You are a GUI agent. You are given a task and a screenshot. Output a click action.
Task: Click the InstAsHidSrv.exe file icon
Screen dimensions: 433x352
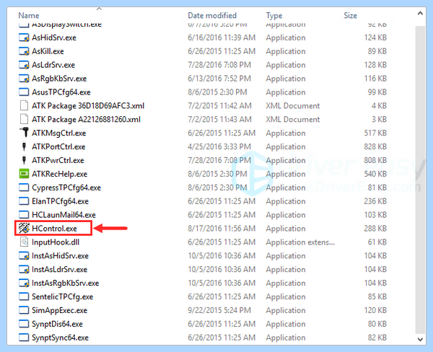point(24,255)
